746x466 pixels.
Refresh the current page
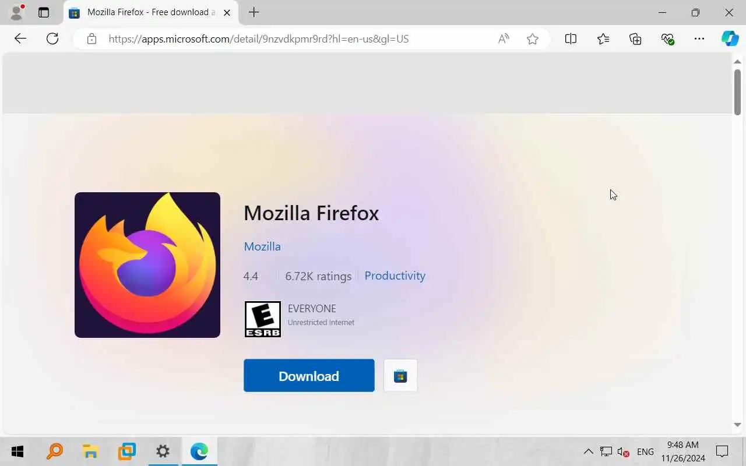52,38
